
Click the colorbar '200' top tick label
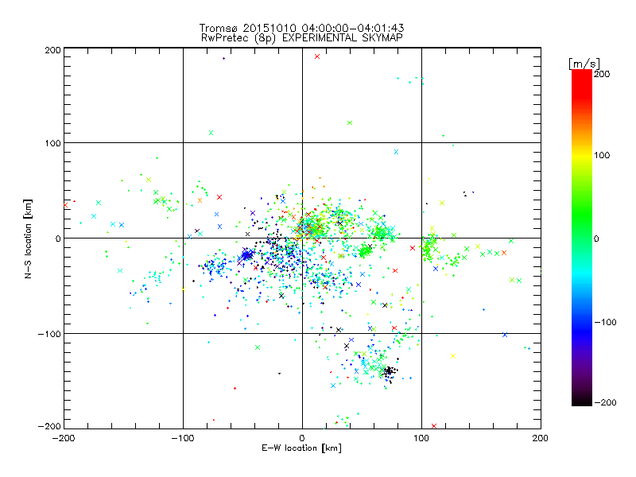click(602, 74)
